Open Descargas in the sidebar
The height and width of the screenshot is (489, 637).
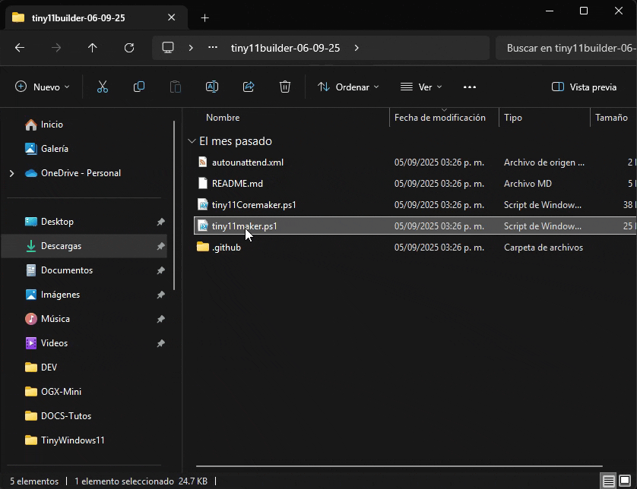pyautogui.click(x=61, y=246)
